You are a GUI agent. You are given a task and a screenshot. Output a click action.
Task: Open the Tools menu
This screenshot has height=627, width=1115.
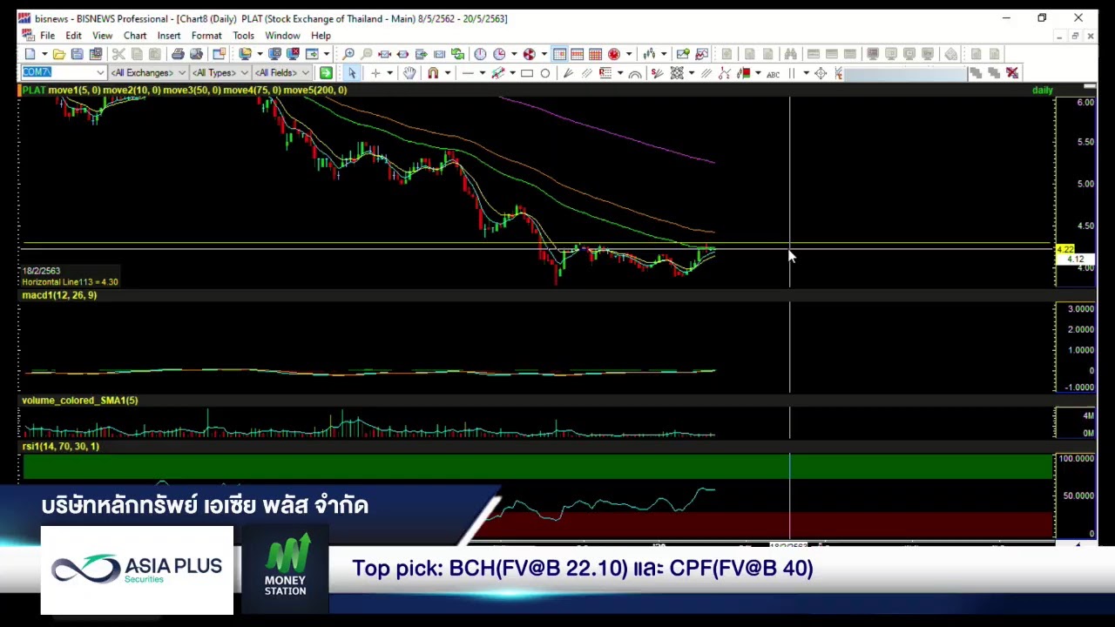243,36
